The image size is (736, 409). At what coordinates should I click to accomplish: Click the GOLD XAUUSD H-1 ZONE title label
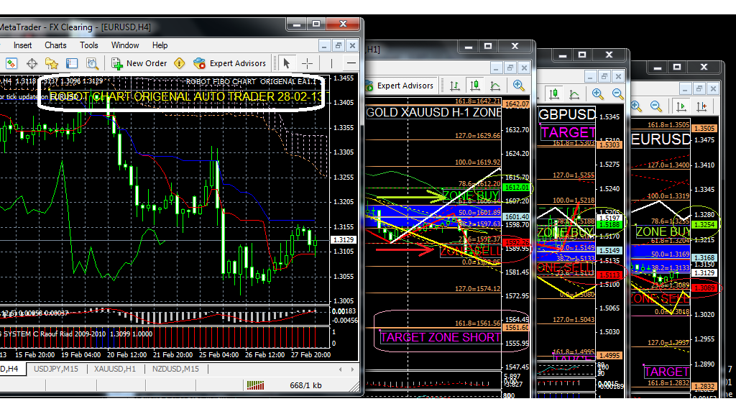pyautogui.click(x=433, y=112)
